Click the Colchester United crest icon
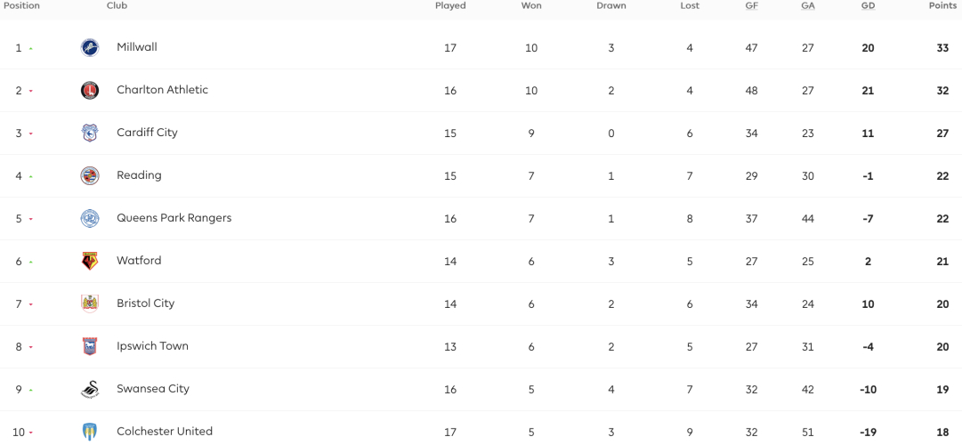962x445 pixels. 90,433
